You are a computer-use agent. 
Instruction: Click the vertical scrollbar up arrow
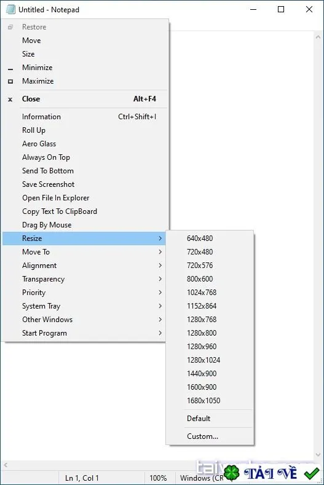[318, 37]
